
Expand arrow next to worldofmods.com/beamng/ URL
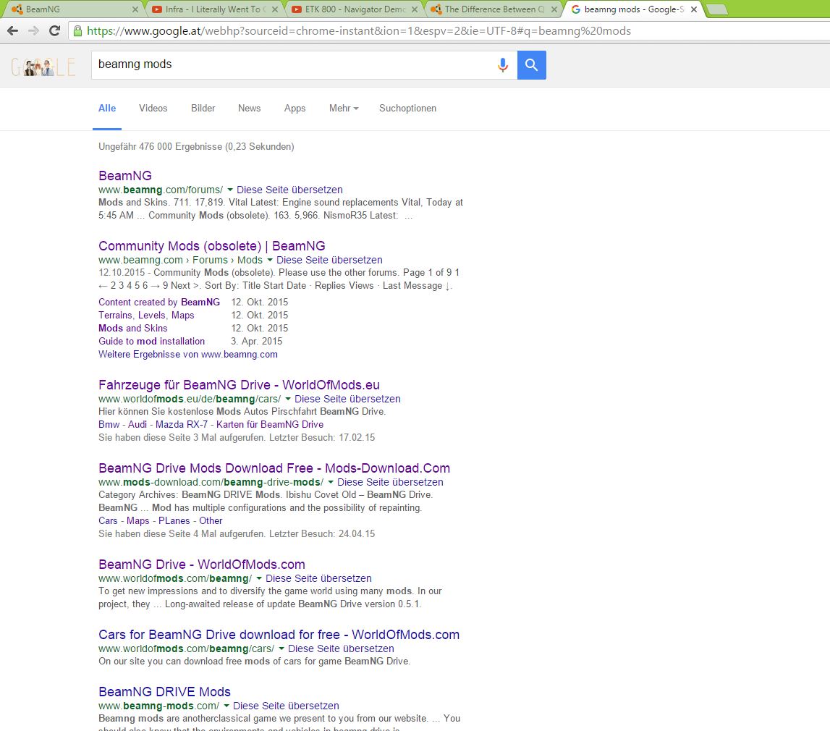(x=259, y=578)
